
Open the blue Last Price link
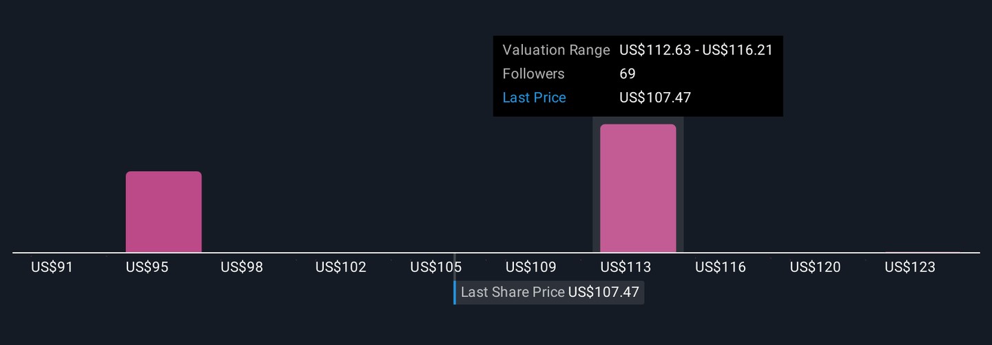click(x=534, y=98)
